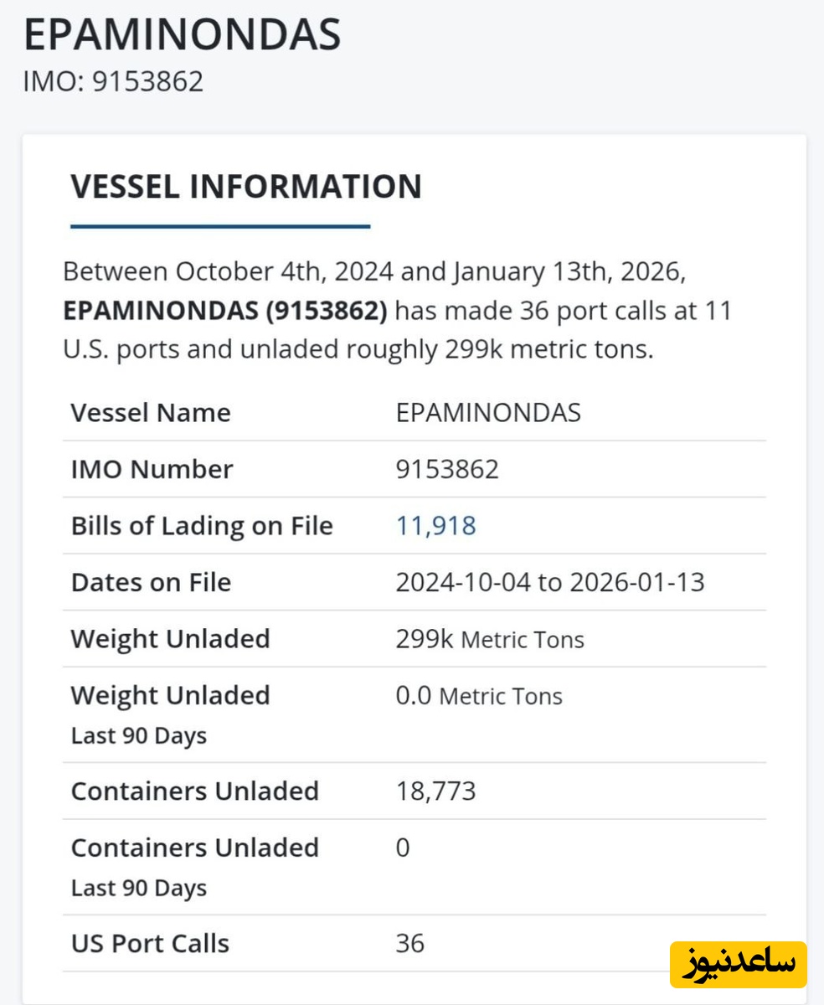
Task: Click the large EPAMINONDAS page title
Action: pos(182,35)
